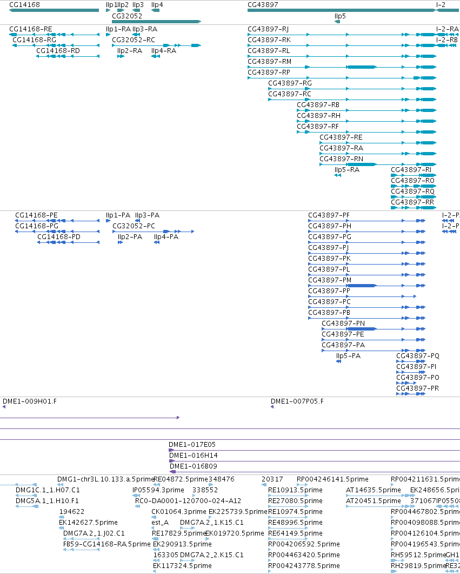This screenshot has height=574, width=460.
Task: Select the CG43897-PF protein label
Action: pos(329,215)
